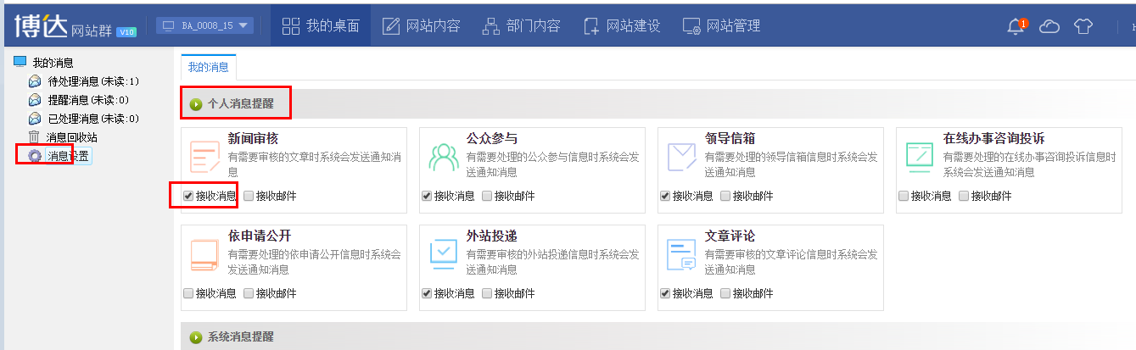Expand the 系统消息提醒 section
The height and width of the screenshot is (350, 1136).
coord(196,337)
